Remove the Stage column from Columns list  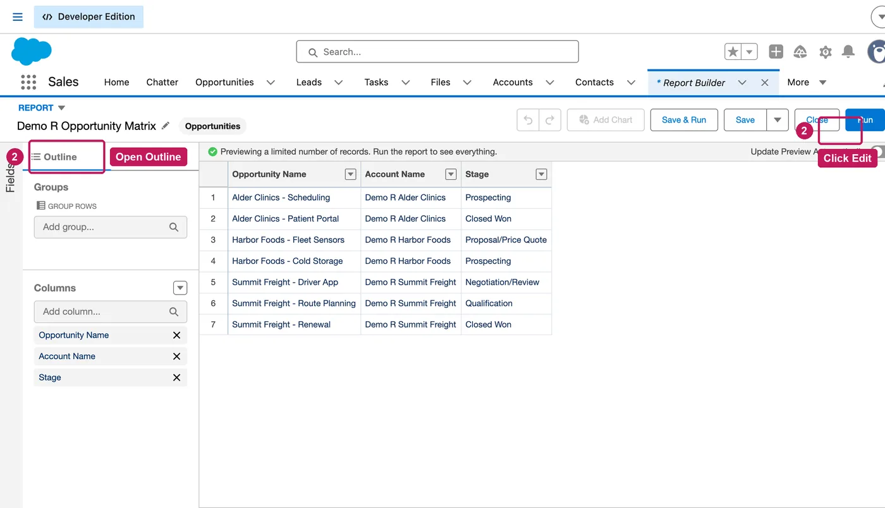(x=176, y=377)
